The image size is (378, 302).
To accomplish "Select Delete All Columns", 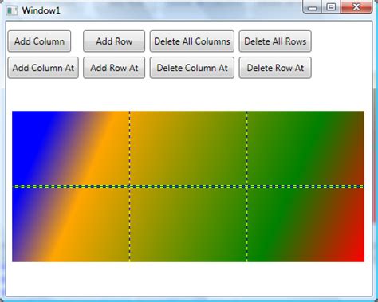I will pos(192,41).
